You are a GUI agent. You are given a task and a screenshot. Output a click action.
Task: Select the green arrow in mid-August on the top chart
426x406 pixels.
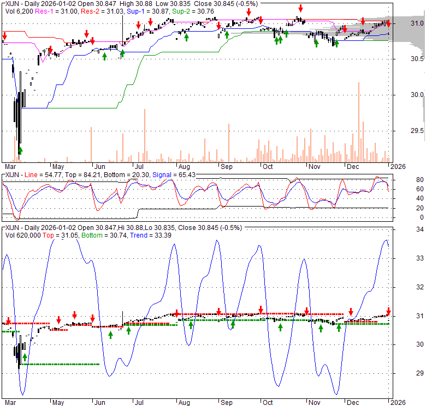point(186,37)
